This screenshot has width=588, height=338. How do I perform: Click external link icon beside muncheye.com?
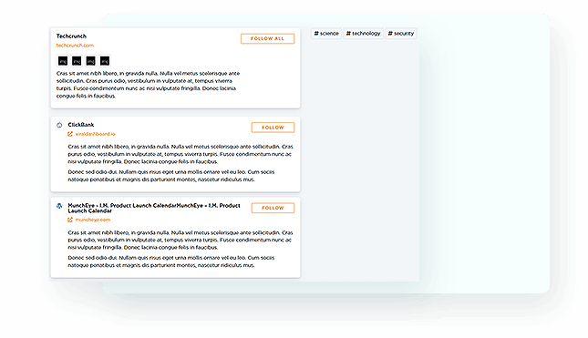tap(70, 220)
